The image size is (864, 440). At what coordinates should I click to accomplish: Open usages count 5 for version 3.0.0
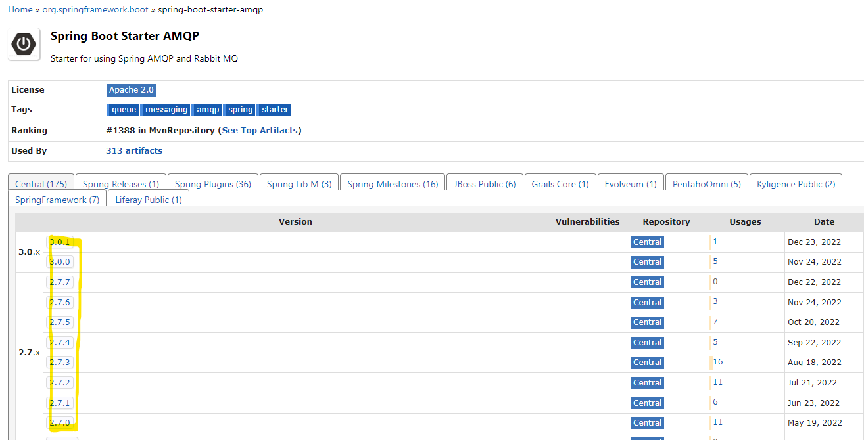coord(715,261)
